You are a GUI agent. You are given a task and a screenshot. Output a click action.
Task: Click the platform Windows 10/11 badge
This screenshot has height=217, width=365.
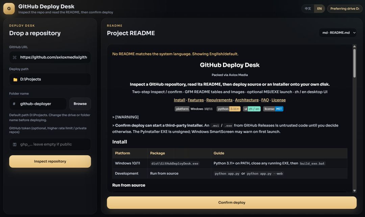pyautogui.click(x=194, y=109)
